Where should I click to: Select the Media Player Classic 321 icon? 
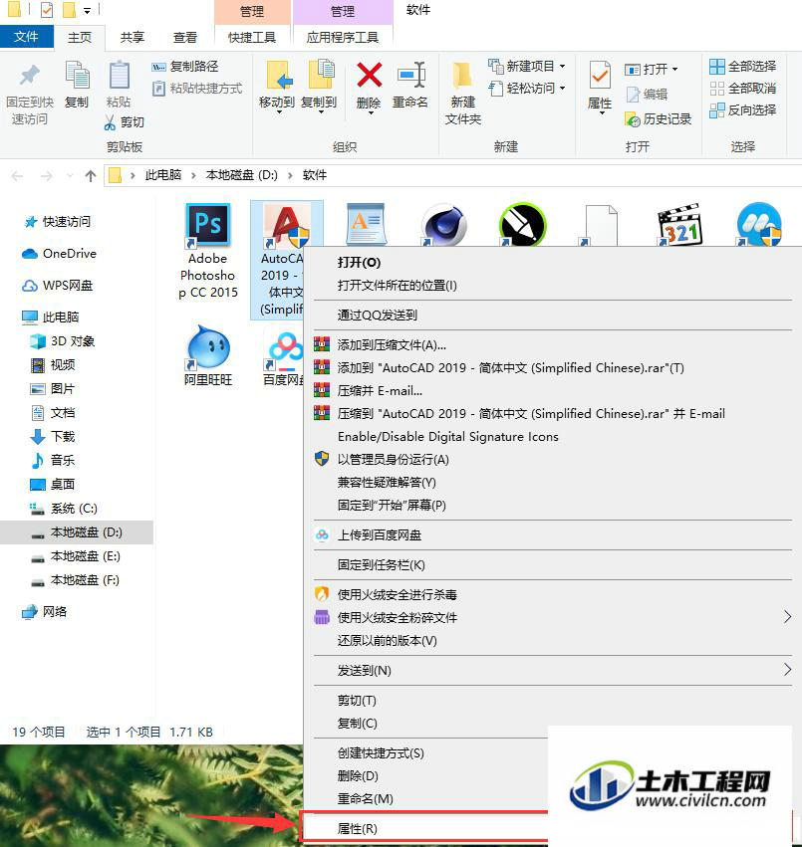[679, 225]
